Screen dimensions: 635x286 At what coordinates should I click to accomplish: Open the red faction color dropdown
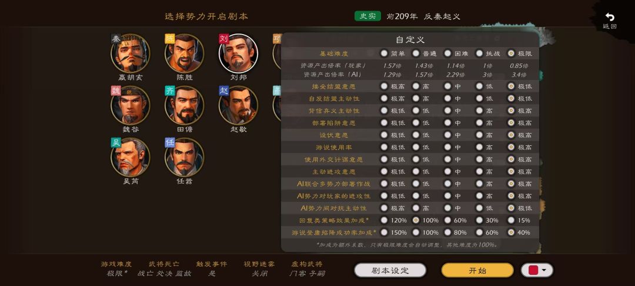tap(537, 270)
